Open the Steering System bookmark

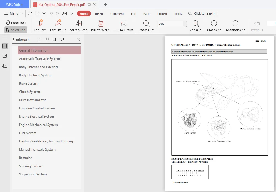(31, 166)
